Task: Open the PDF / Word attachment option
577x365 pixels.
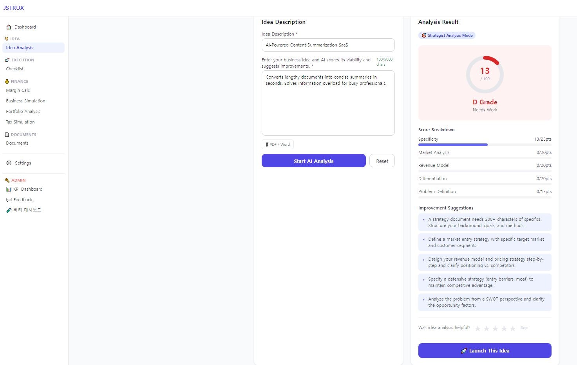Action: [277, 144]
